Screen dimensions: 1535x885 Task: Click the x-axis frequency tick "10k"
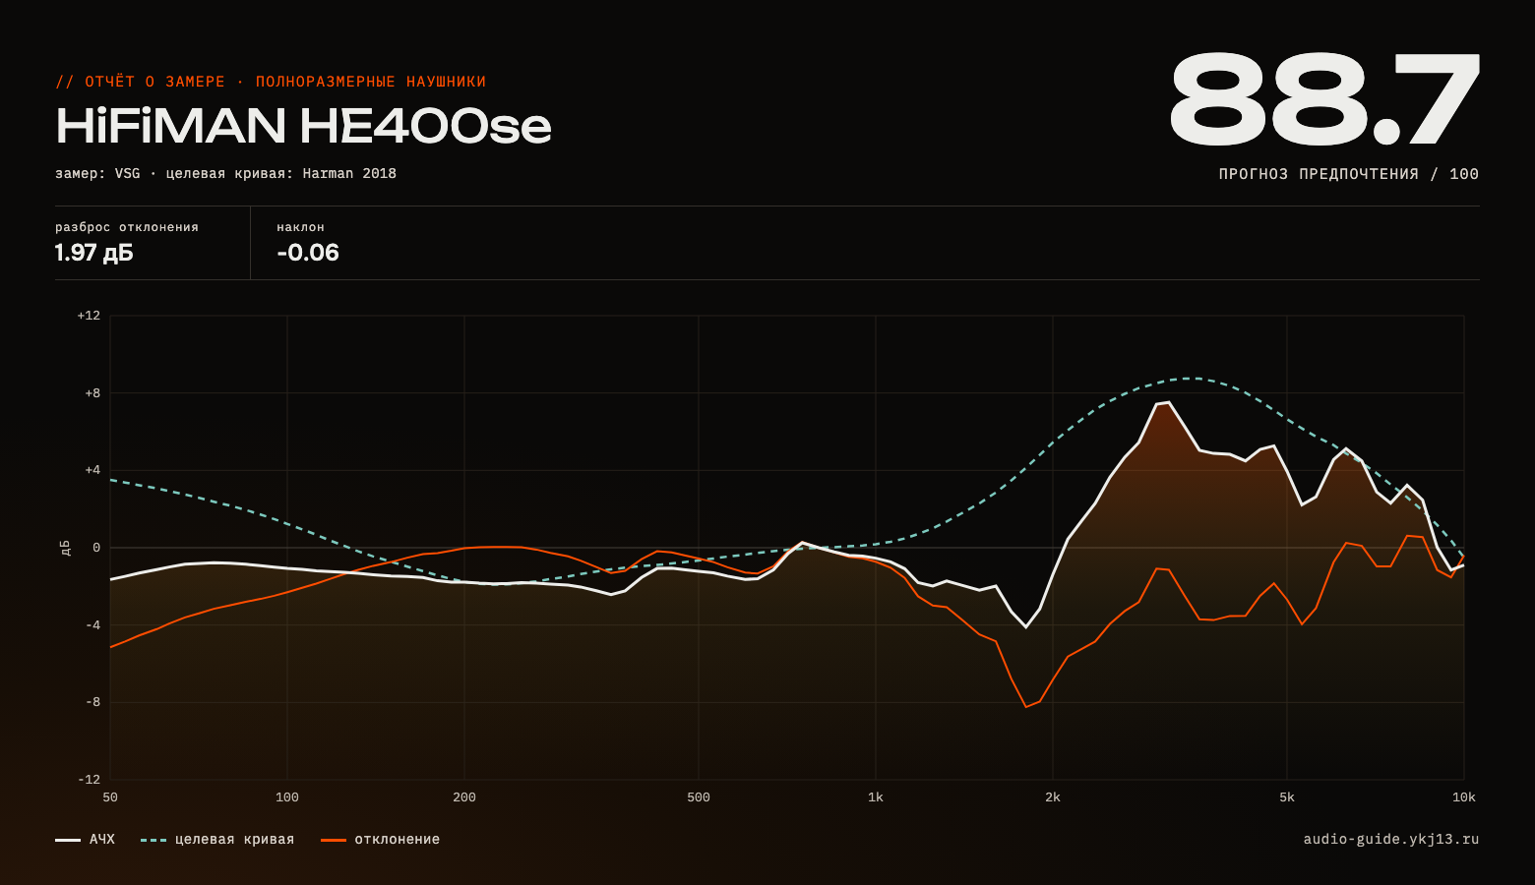(x=1464, y=797)
